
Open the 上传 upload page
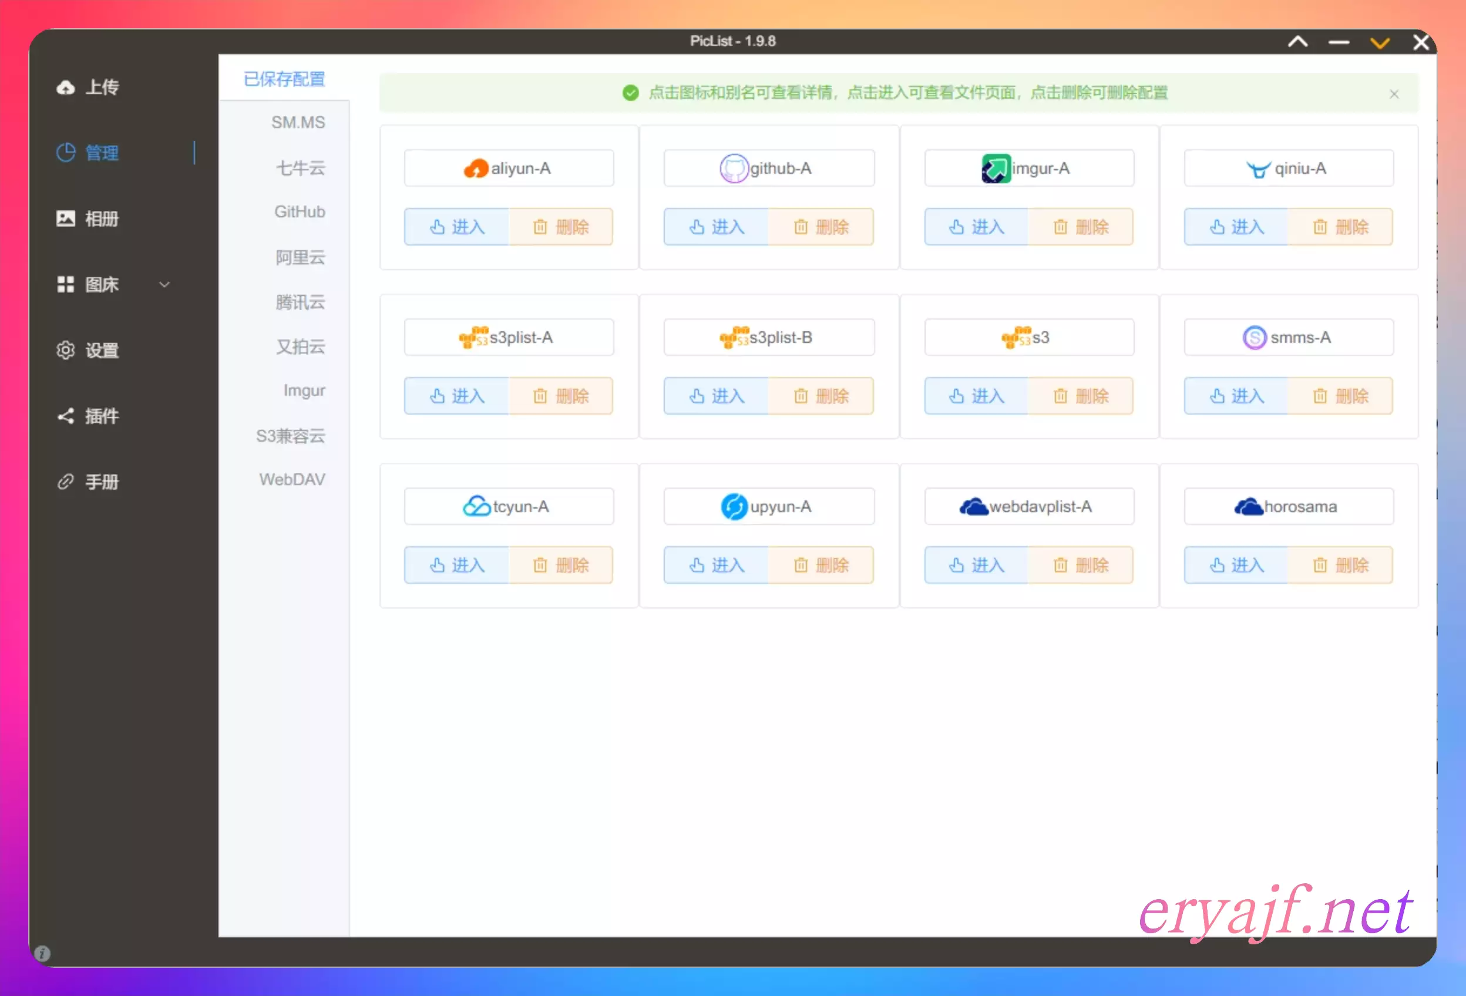[x=101, y=87]
